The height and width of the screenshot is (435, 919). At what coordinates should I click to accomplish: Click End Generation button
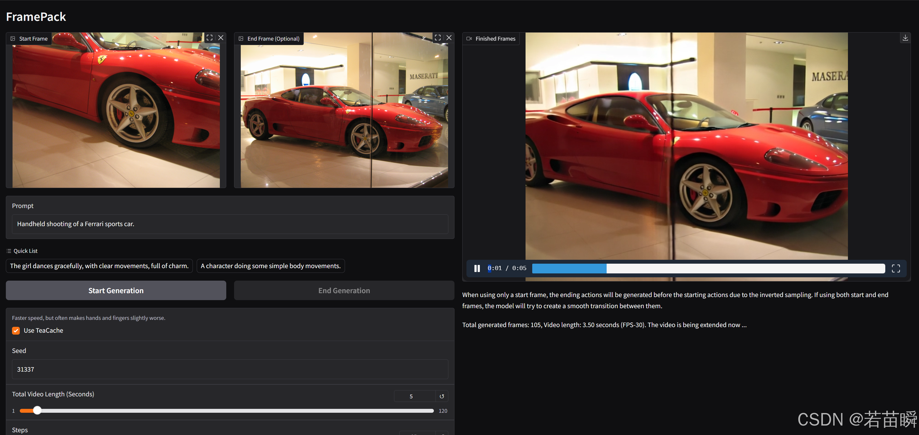(x=344, y=290)
